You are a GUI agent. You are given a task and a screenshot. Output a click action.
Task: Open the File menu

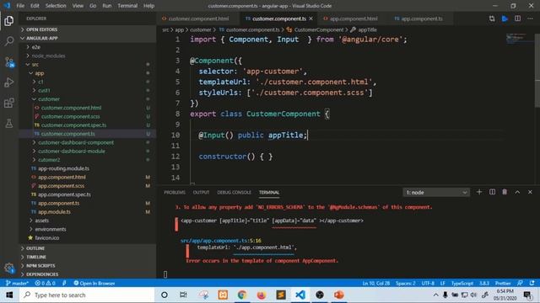20,6
